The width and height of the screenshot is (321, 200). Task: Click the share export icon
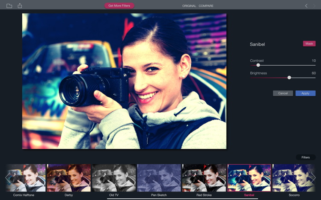tap(20, 6)
